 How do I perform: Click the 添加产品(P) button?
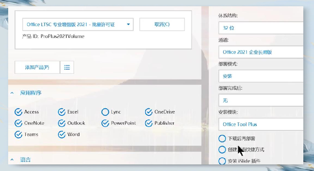click(x=37, y=67)
